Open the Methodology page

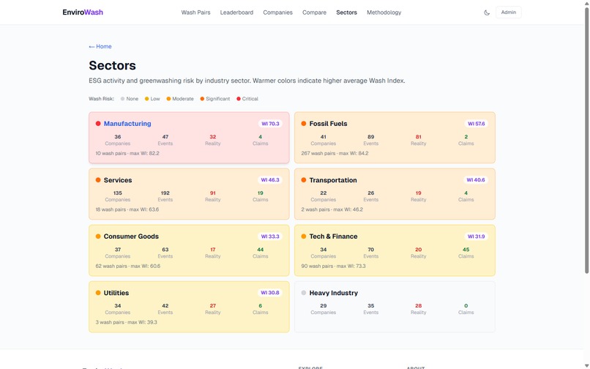[x=384, y=12]
